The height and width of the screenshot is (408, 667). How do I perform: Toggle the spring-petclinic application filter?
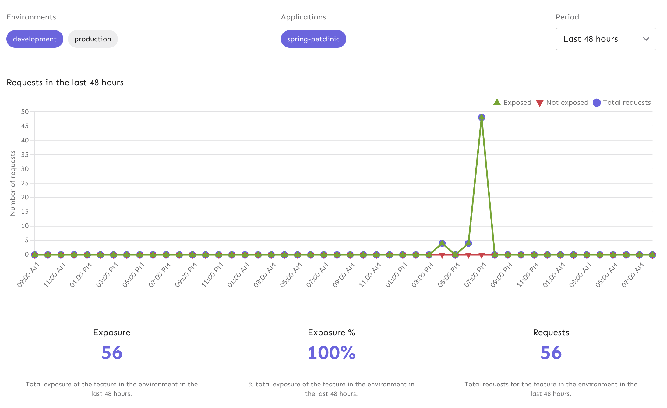313,39
